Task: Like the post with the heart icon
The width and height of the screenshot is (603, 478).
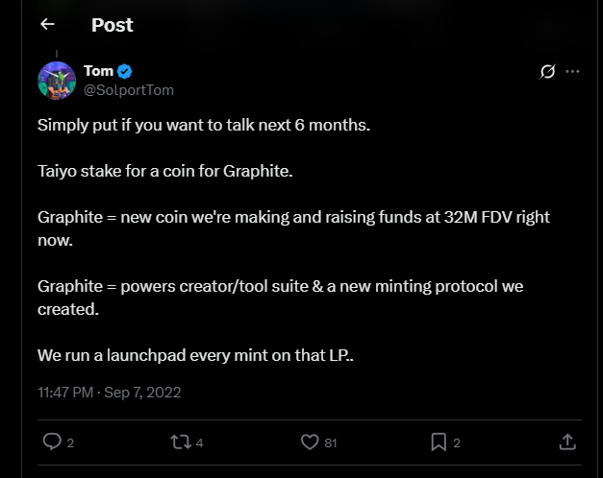Action: click(310, 442)
